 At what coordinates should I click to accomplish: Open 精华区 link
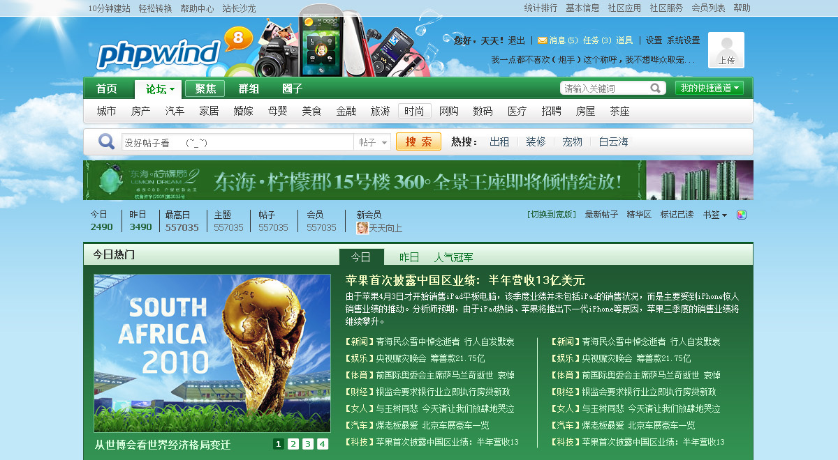639,215
